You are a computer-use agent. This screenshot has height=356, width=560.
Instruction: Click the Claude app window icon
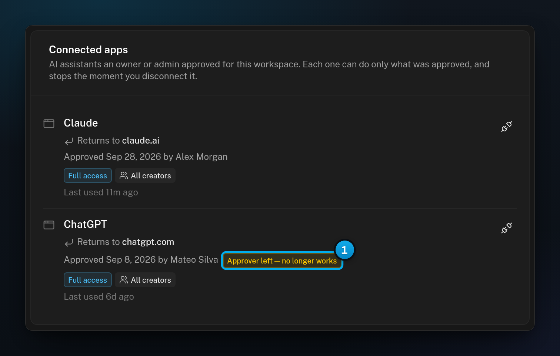click(x=49, y=123)
